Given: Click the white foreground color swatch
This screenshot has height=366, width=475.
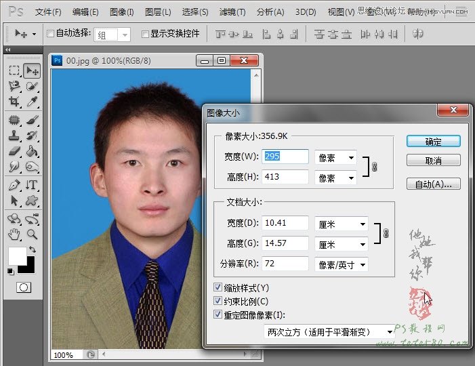Looking at the screenshot, I should tap(17, 256).
